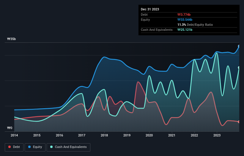Click the red Debt legend dot
Viewport: 244px width, 156px height.
click(10, 147)
